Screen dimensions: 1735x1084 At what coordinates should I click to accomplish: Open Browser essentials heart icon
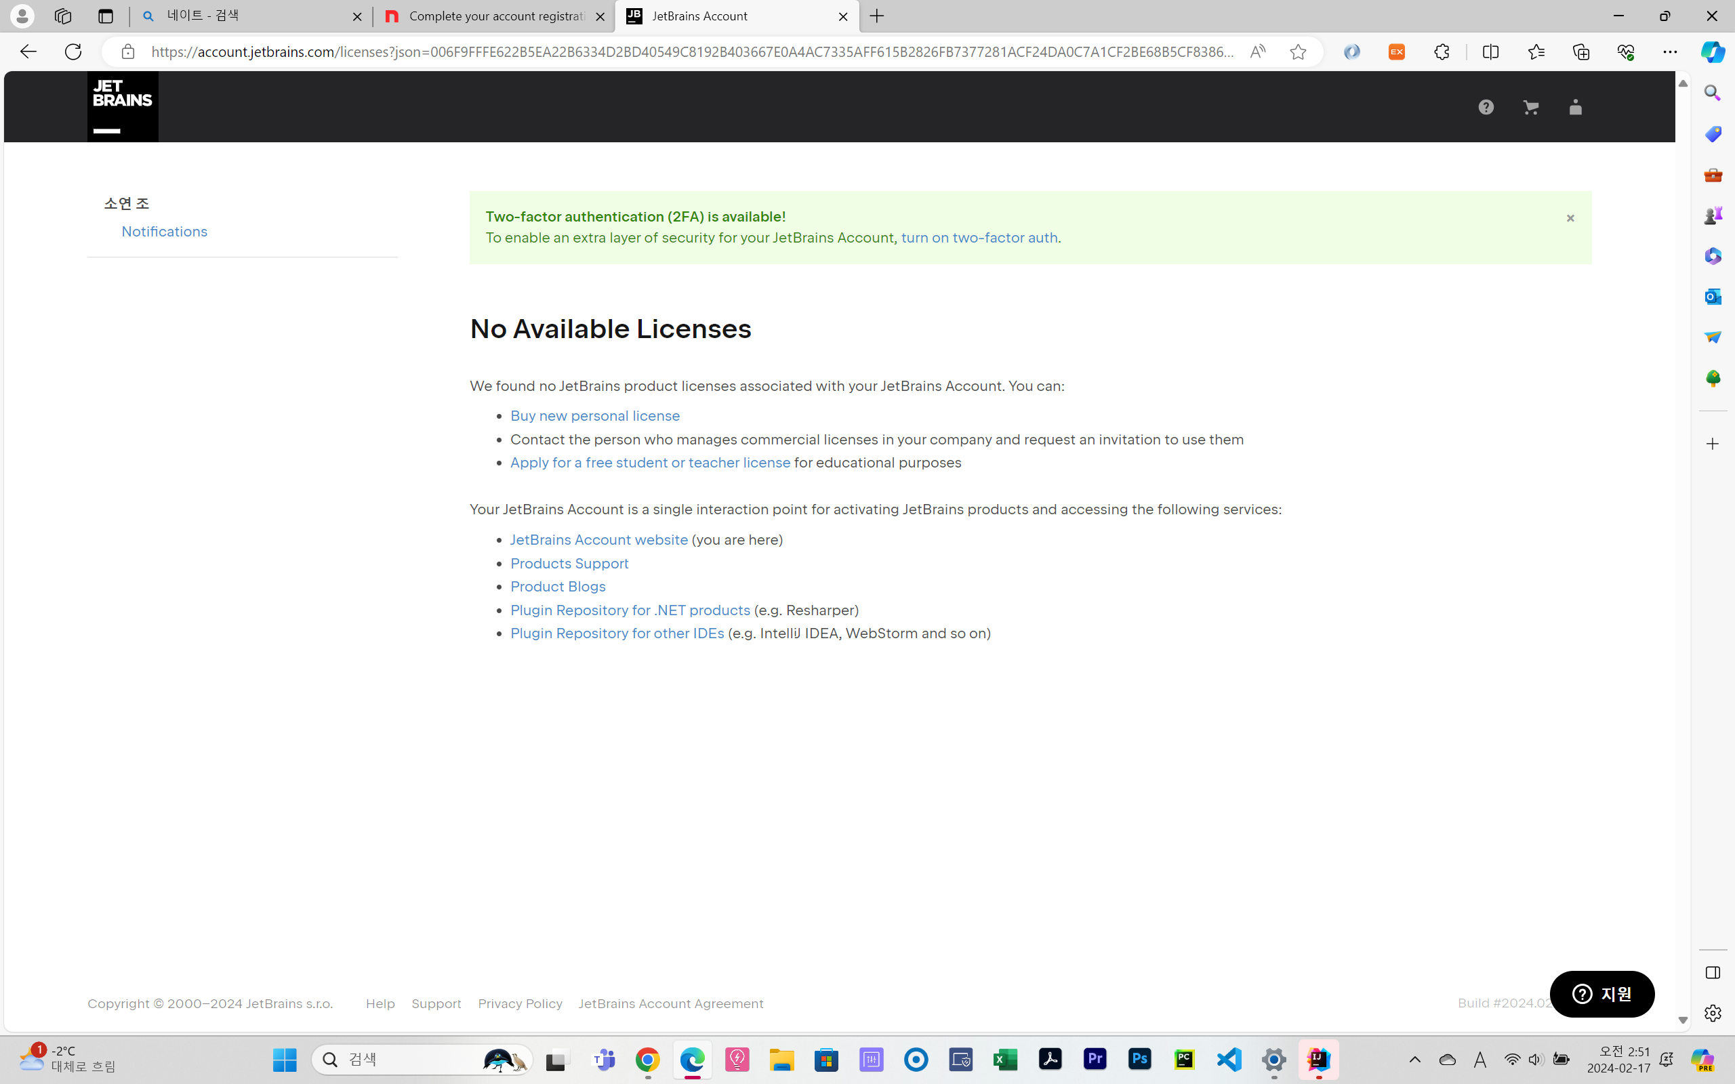click(1625, 51)
